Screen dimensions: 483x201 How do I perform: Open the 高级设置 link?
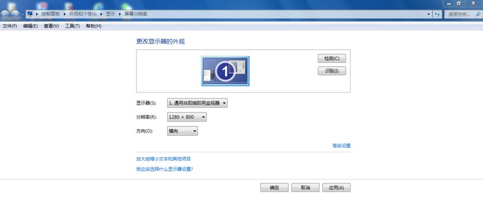pyautogui.click(x=341, y=146)
